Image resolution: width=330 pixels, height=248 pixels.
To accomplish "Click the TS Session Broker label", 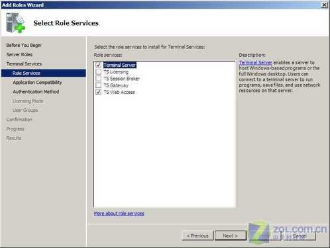I will tap(122, 79).
